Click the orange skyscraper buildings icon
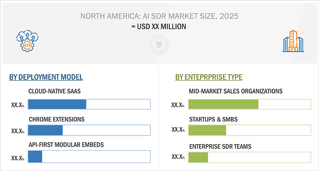The height and width of the screenshot is (171, 319). 293,41
